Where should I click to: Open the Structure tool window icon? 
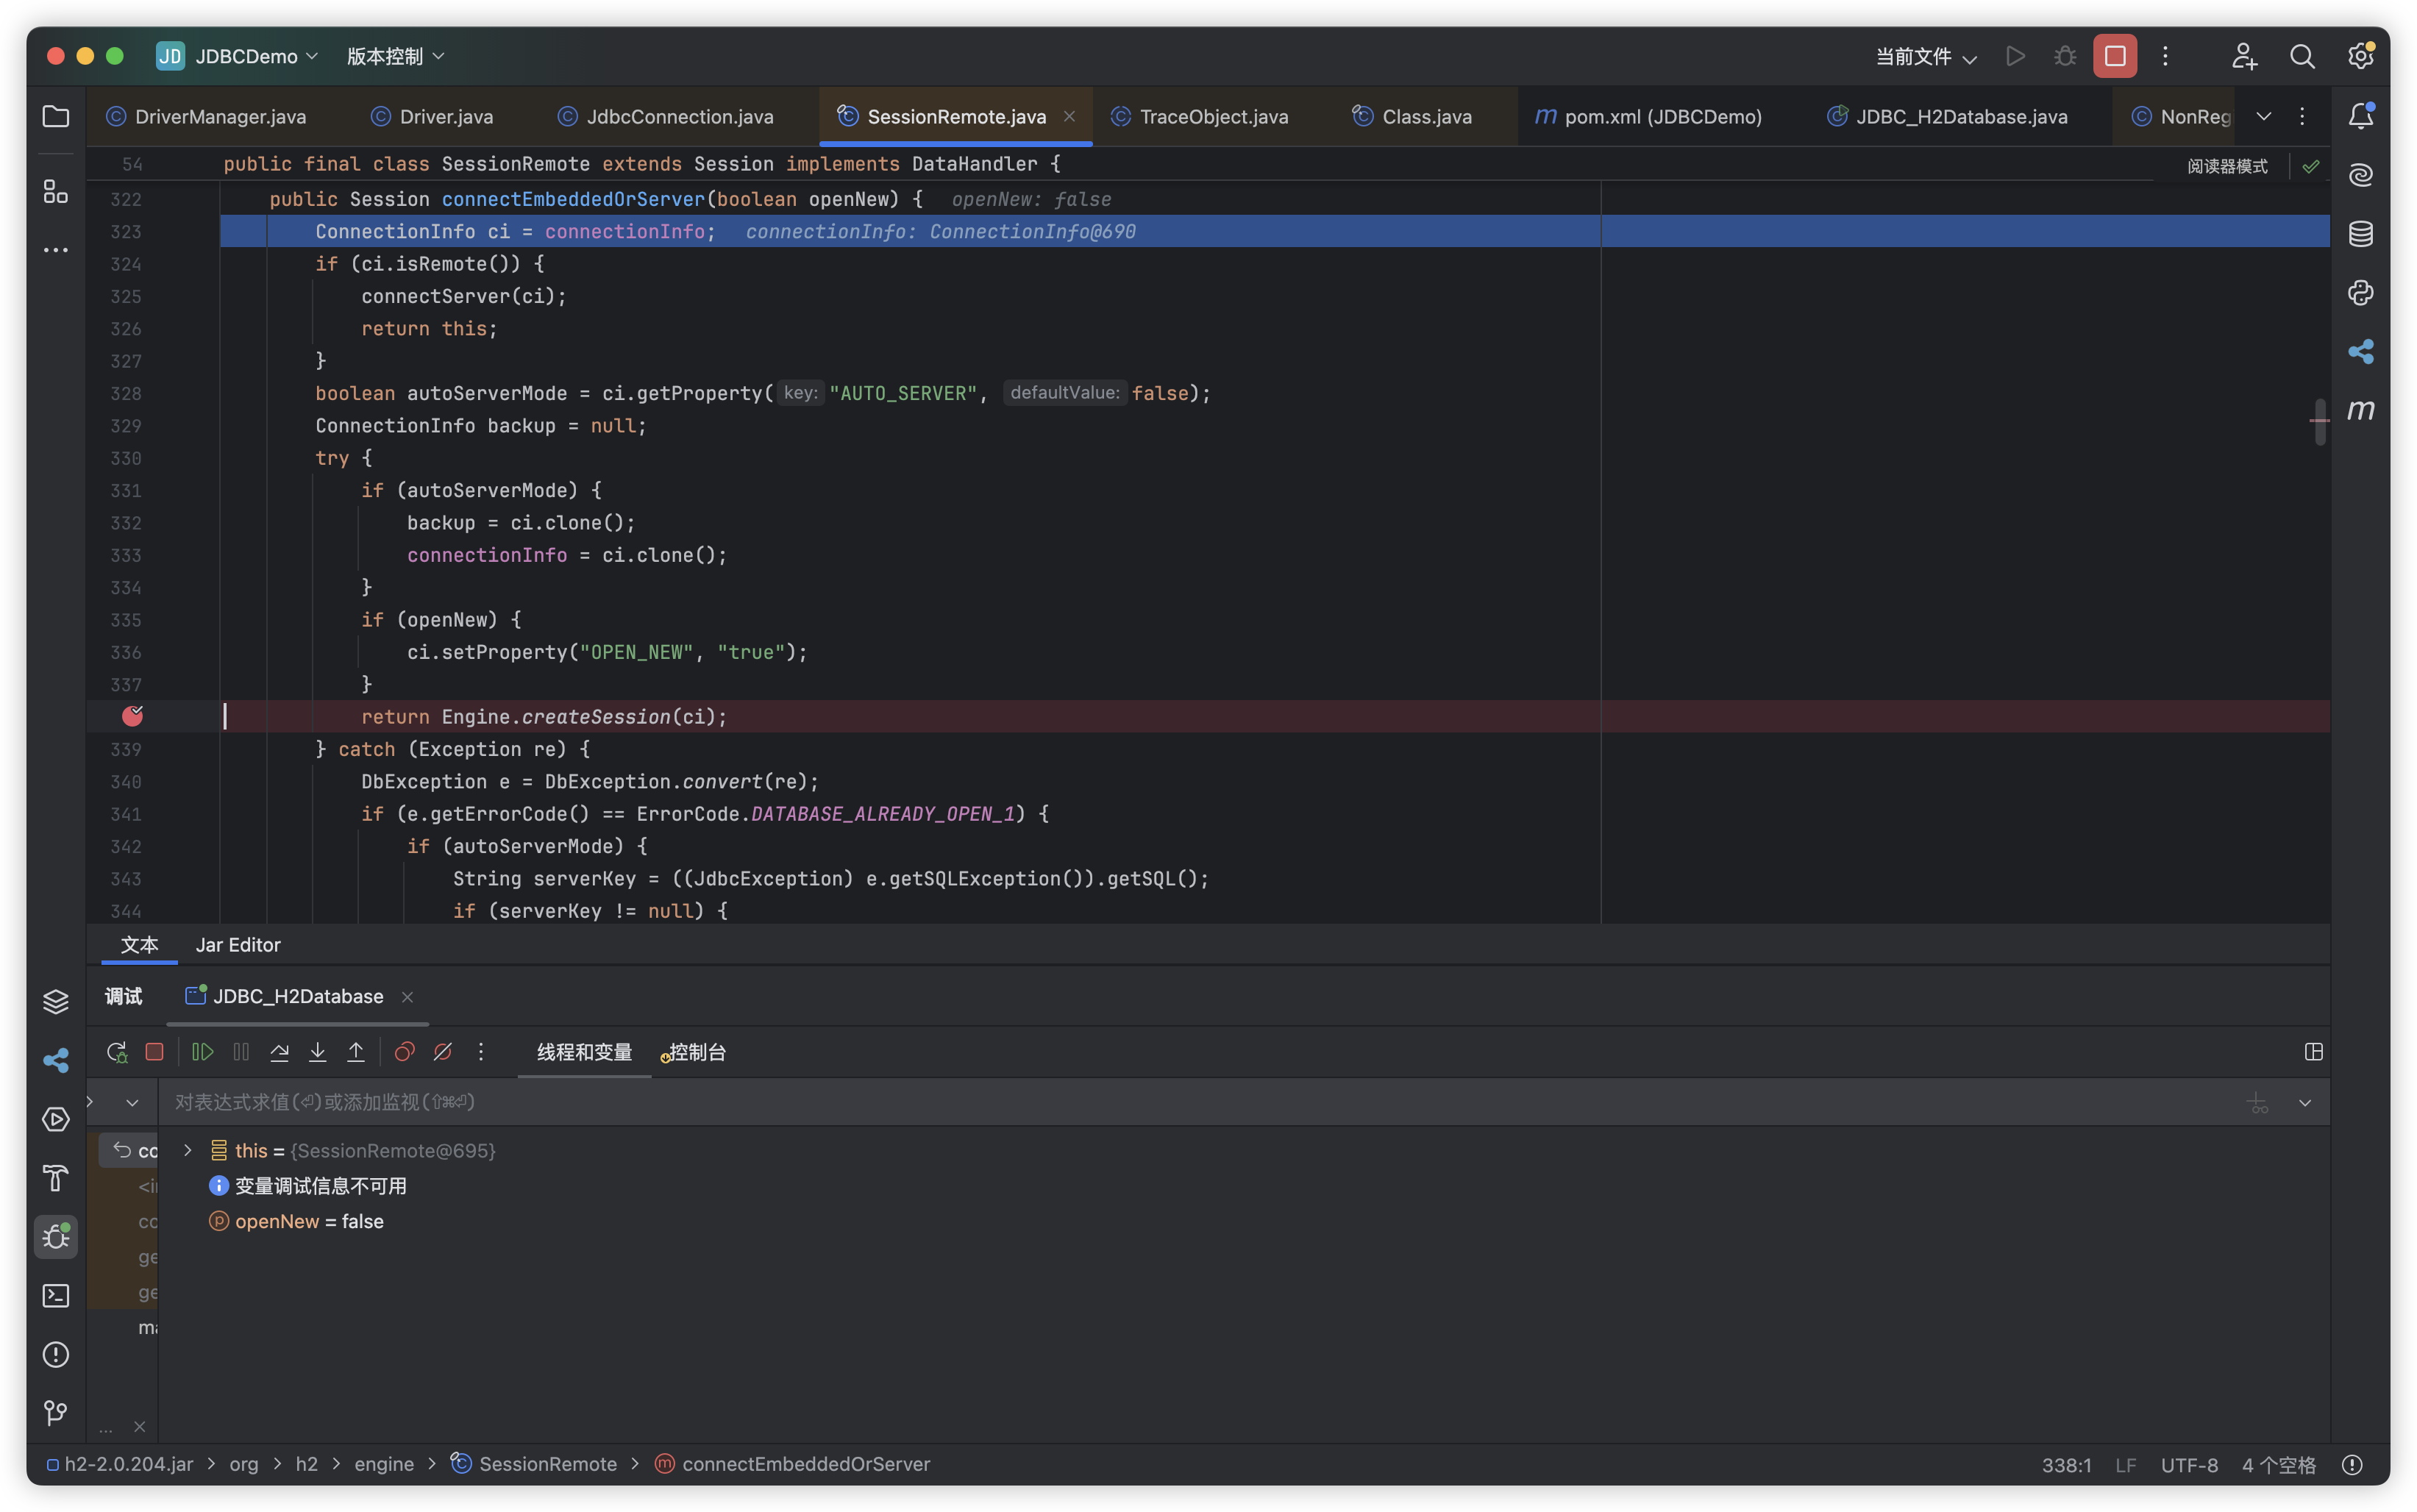pyautogui.click(x=56, y=191)
